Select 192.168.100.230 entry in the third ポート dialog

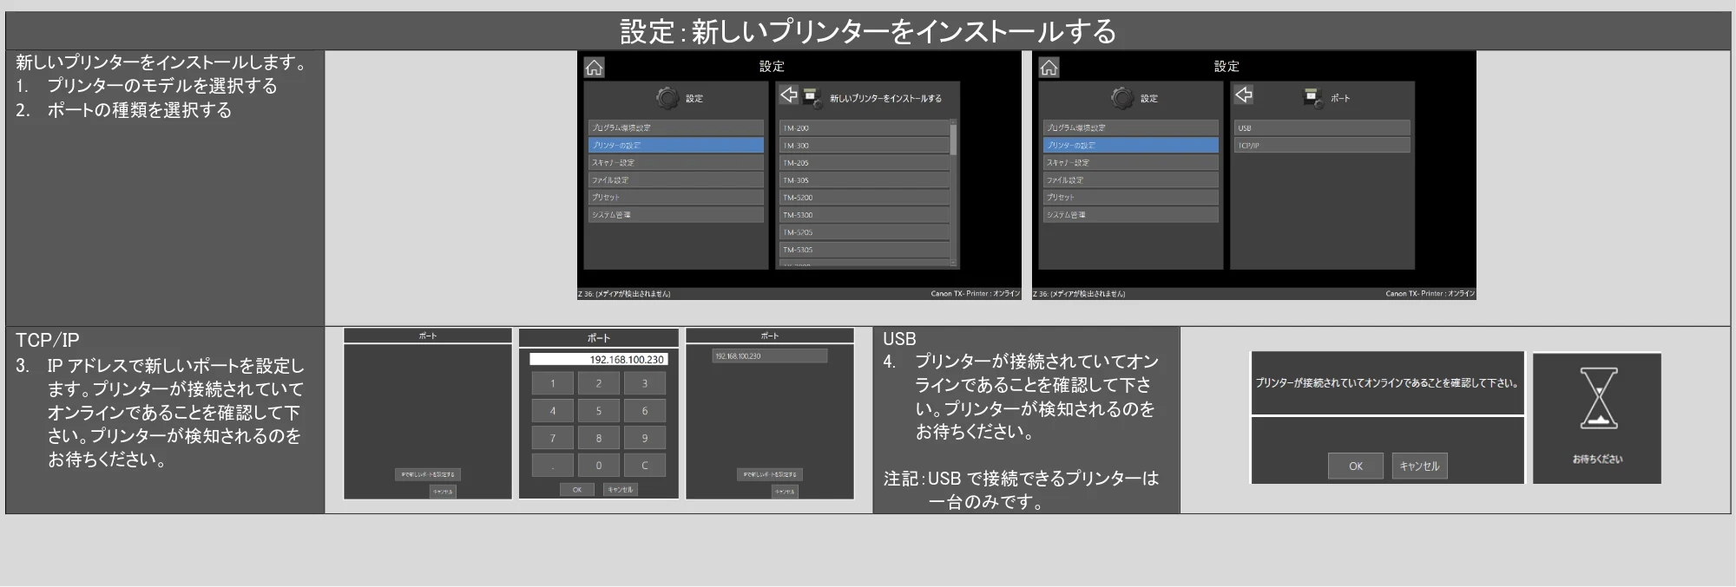coord(770,355)
